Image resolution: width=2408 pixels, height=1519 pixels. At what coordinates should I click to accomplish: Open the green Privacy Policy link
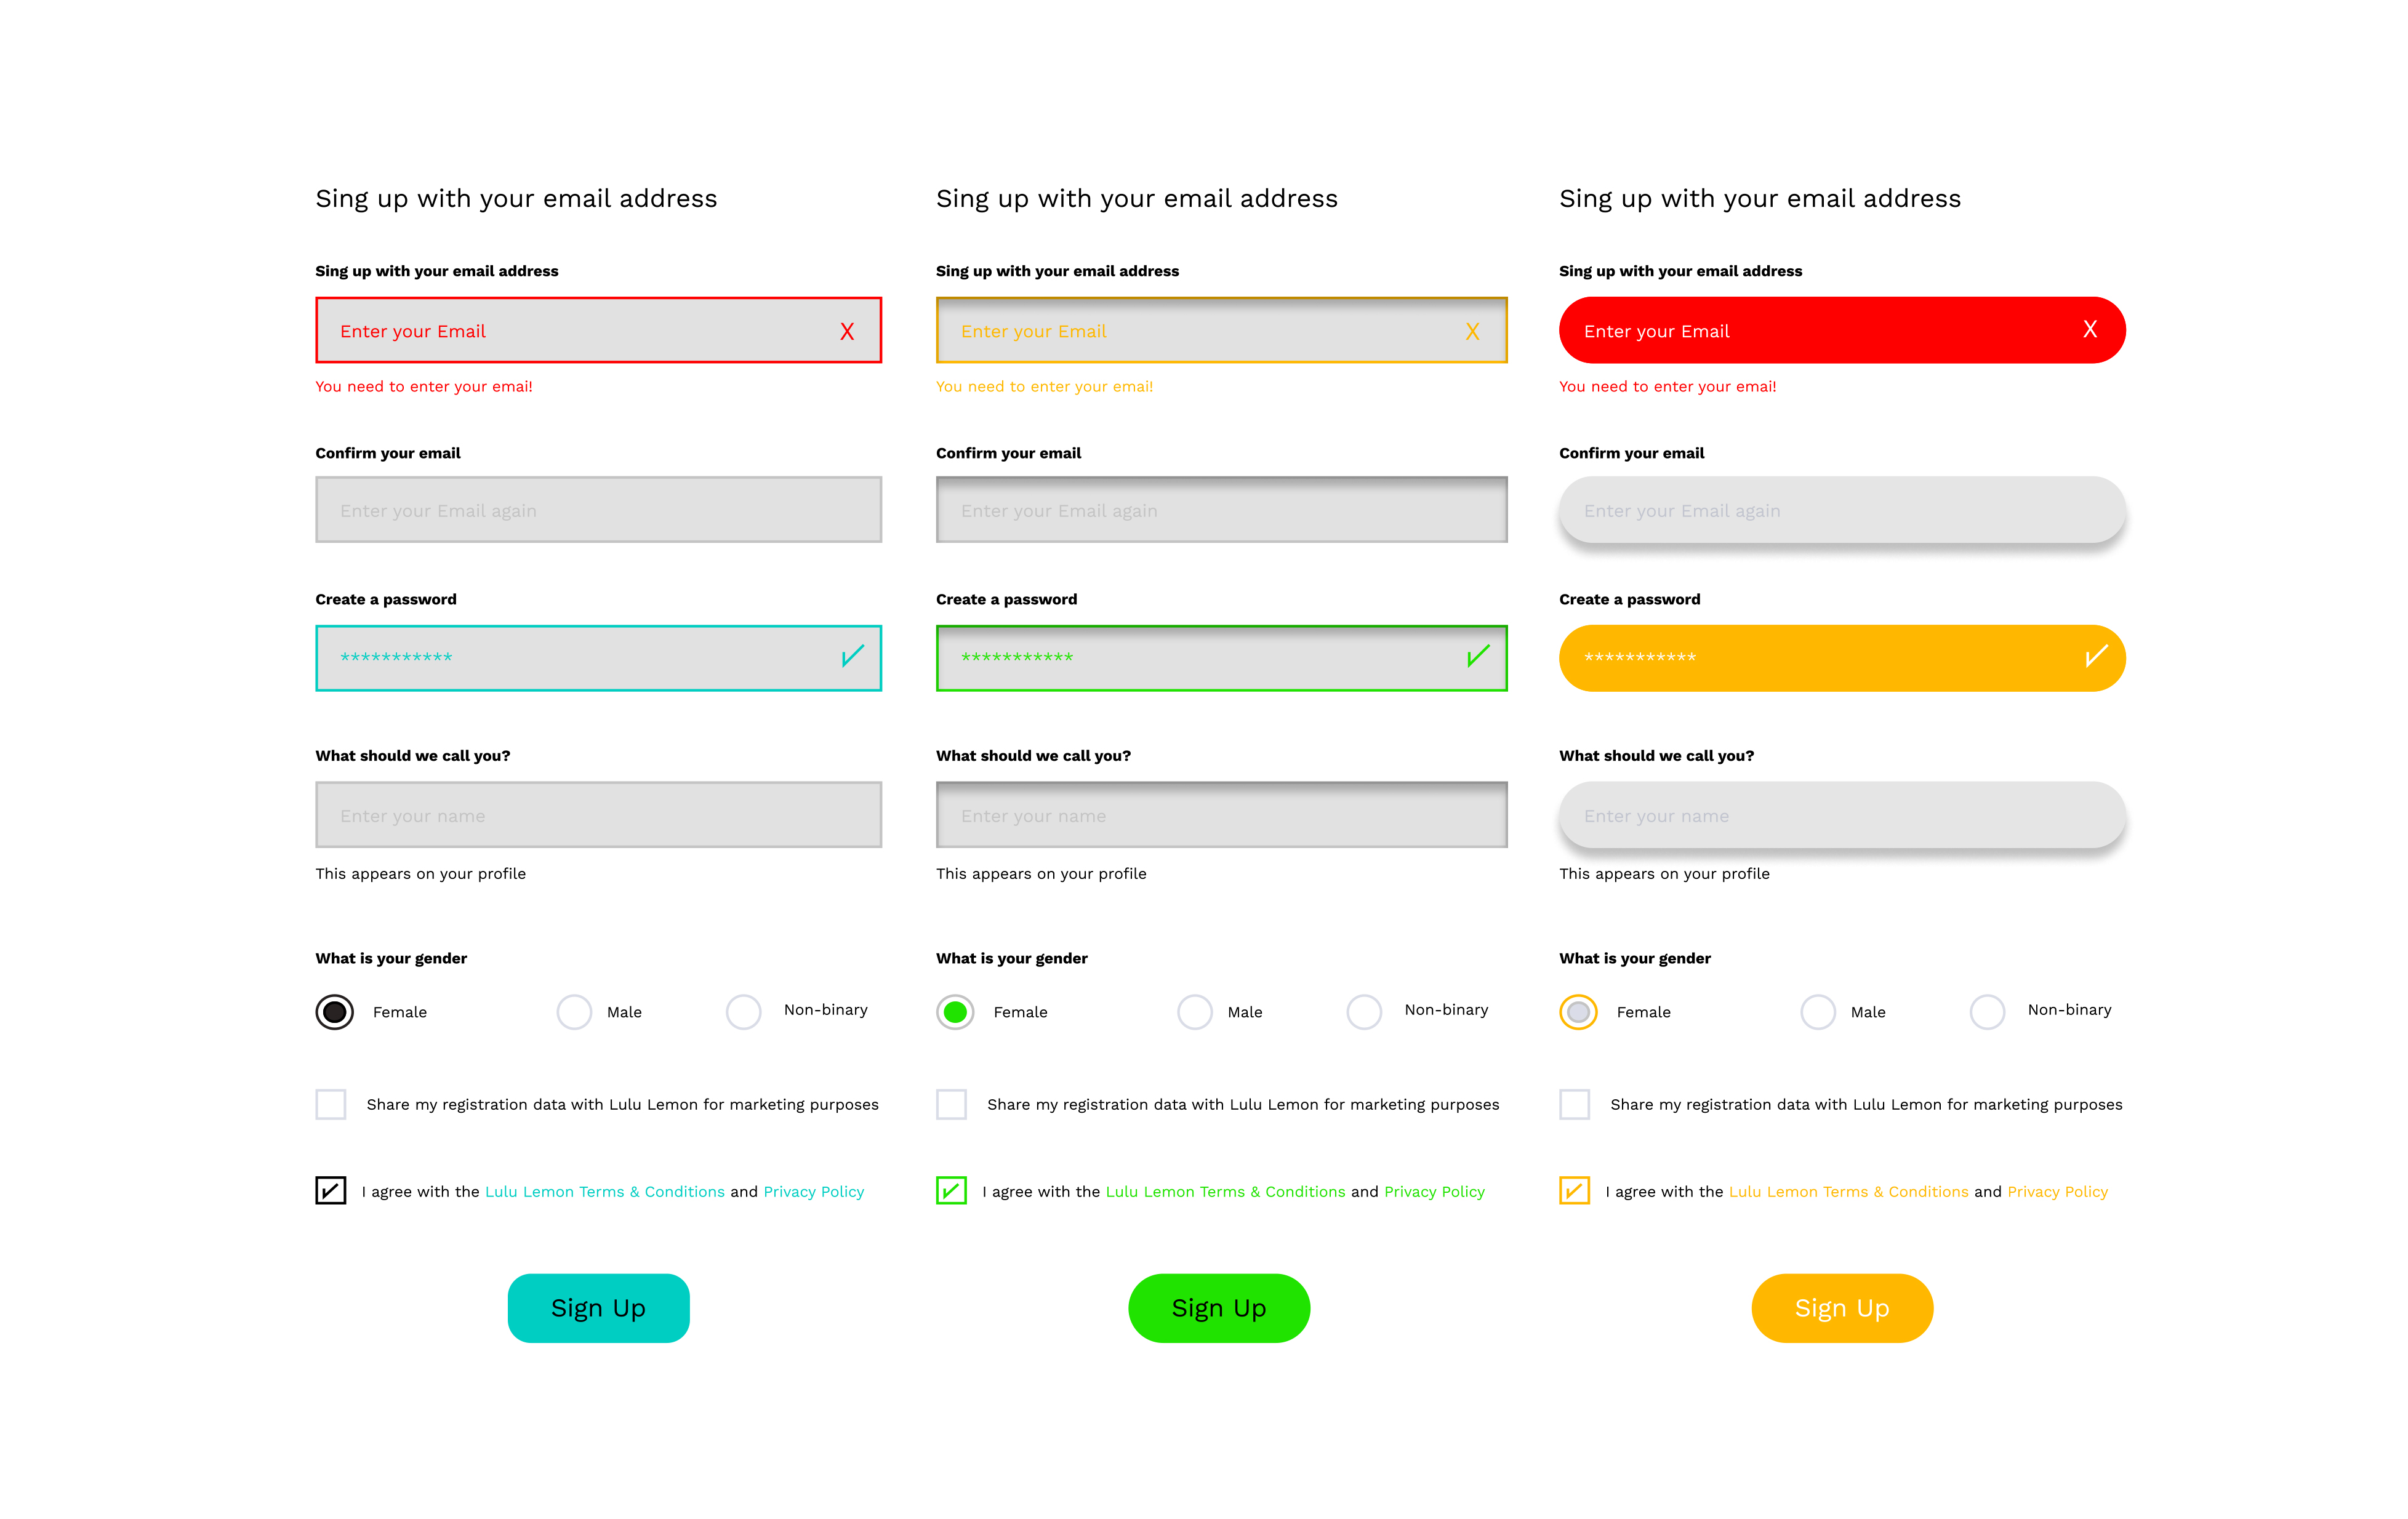[1434, 1192]
